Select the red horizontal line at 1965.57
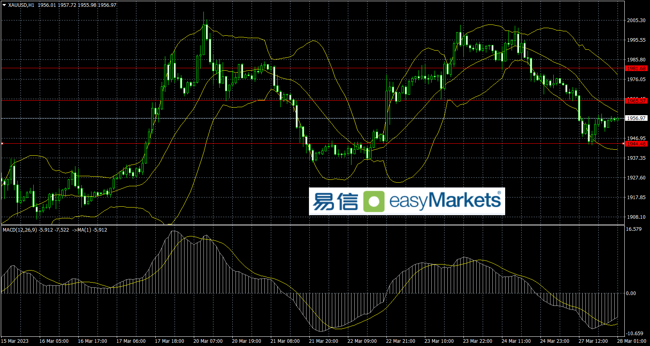650x346 pixels. (x=313, y=100)
